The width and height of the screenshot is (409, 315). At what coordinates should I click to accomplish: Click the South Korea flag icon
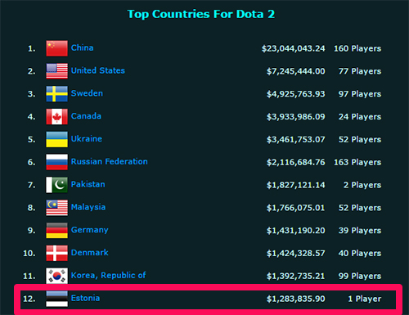(56, 276)
